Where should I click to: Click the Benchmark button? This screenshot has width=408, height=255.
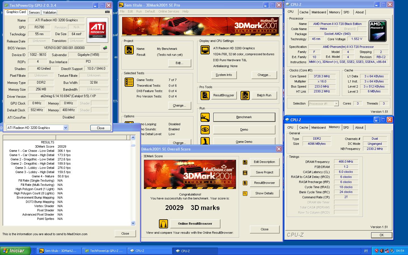(244, 117)
